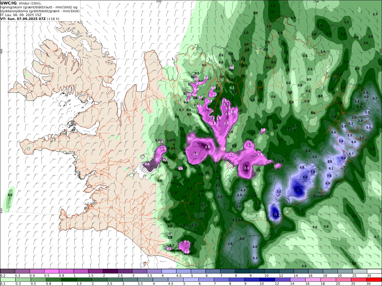
Task: Click the '2.6' value in purple snow area
Action: [x=207, y=147]
